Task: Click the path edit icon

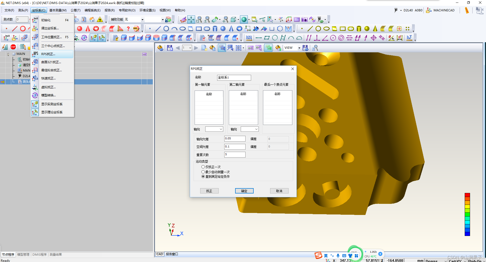Action: [136, 29]
